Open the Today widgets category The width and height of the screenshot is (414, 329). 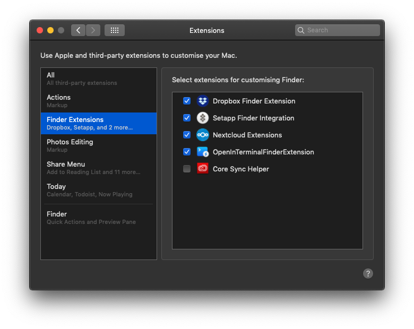99,190
